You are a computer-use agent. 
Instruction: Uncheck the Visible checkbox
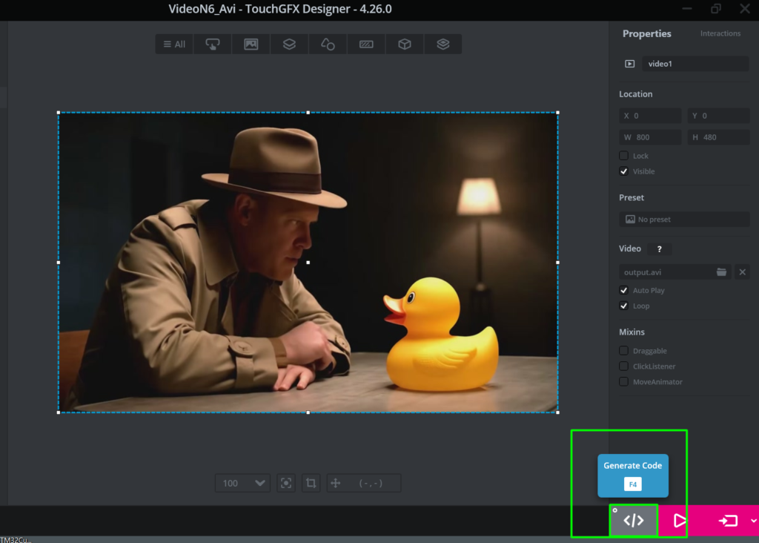coord(624,171)
